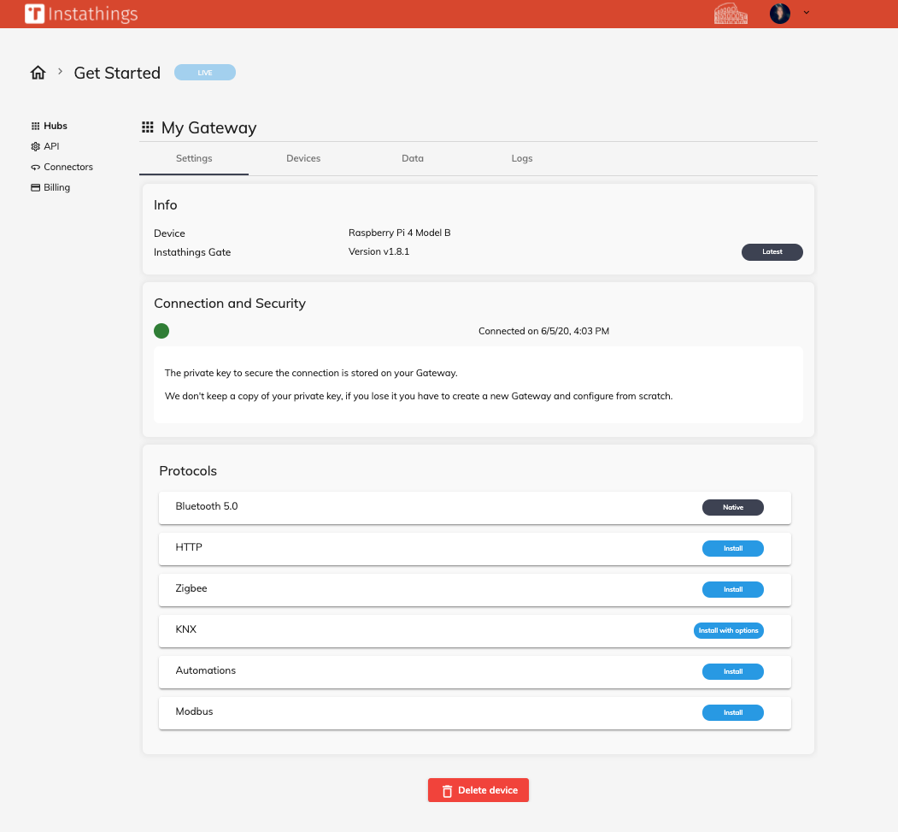Click the Latest version badge

(772, 252)
